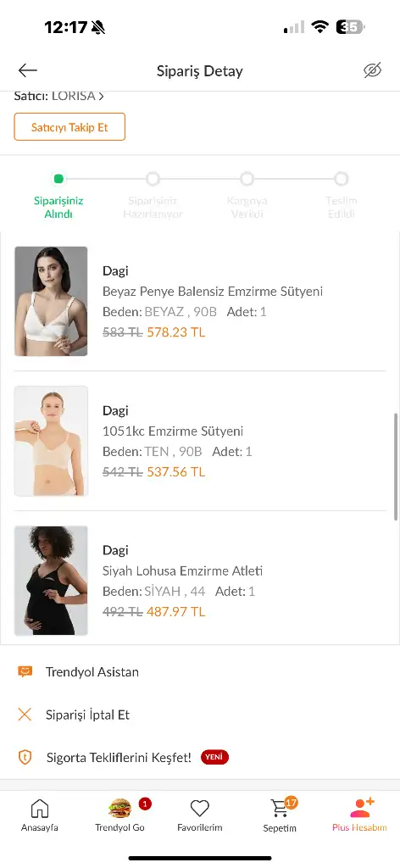Screen dimensions: 400x868
Task: Select the green Siparişiniz Alındı step dot
Action: click(x=58, y=179)
